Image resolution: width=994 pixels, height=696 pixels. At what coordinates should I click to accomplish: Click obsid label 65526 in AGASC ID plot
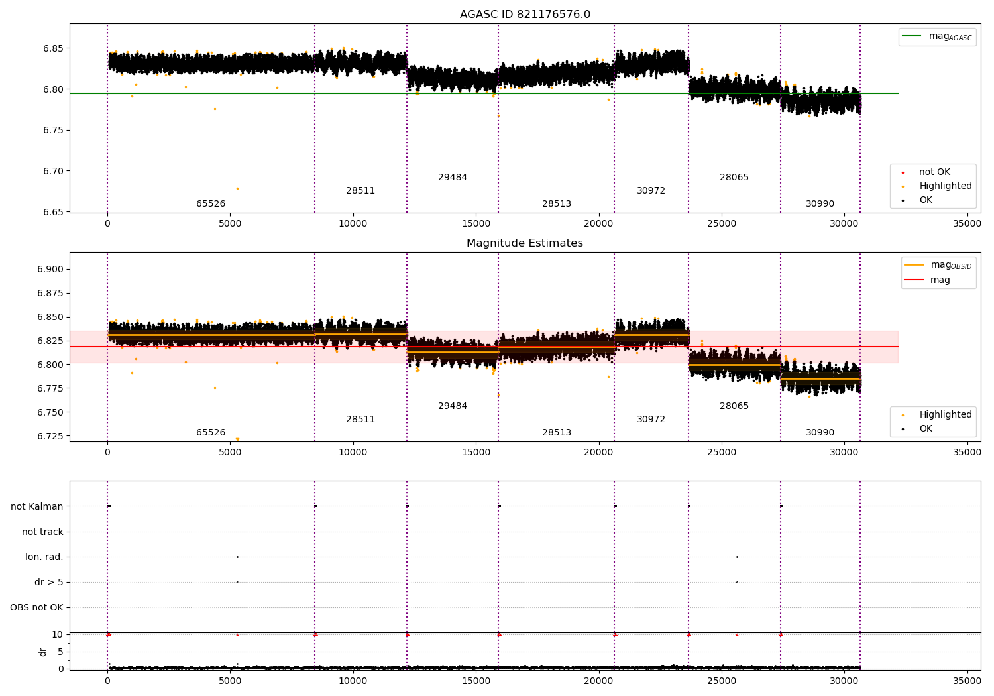pyautogui.click(x=211, y=204)
